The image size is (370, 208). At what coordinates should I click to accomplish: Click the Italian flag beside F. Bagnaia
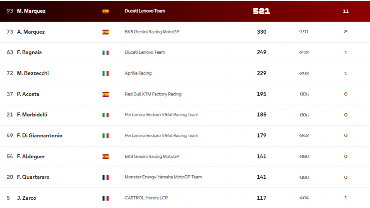click(x=105, y=53)
